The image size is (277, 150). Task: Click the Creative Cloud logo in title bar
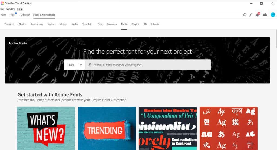tap(2, 3)
